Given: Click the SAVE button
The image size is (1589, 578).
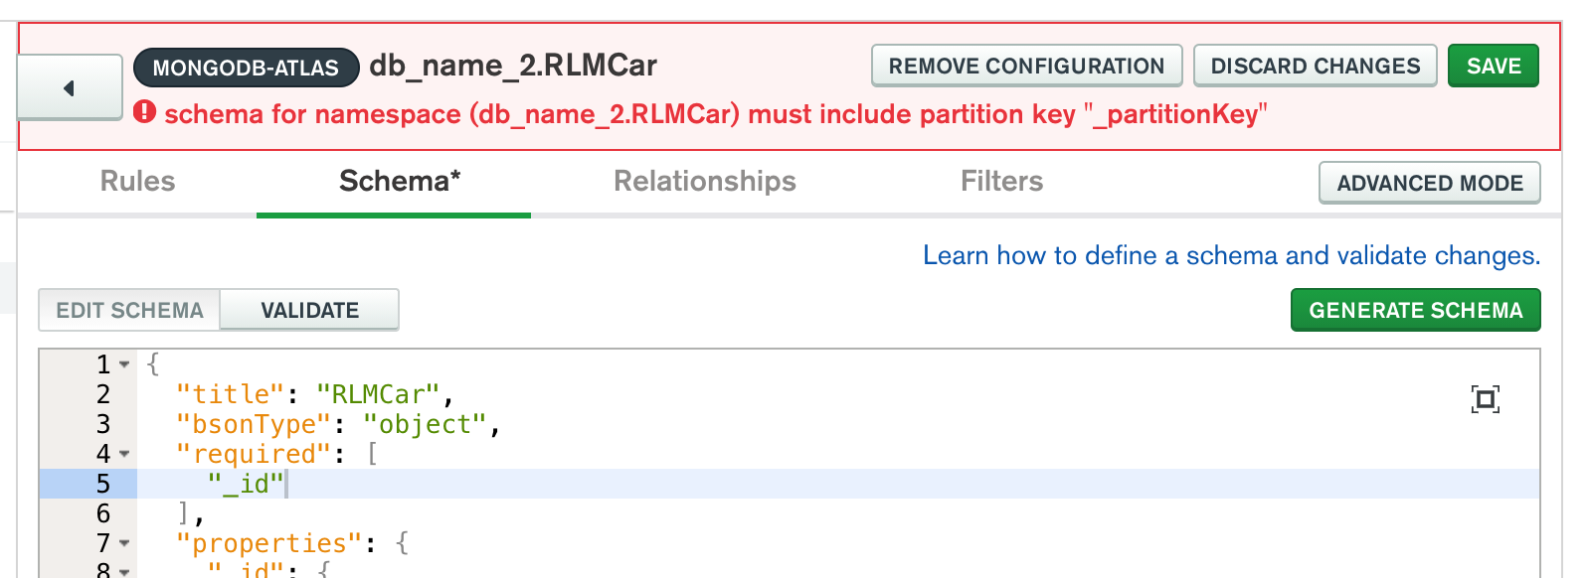Looking at the screenshot, I should click(x=1493, y=66).
